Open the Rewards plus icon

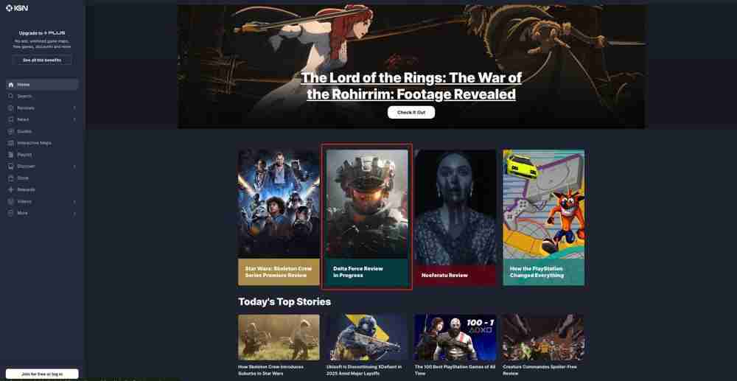click(x=11, y=190)
